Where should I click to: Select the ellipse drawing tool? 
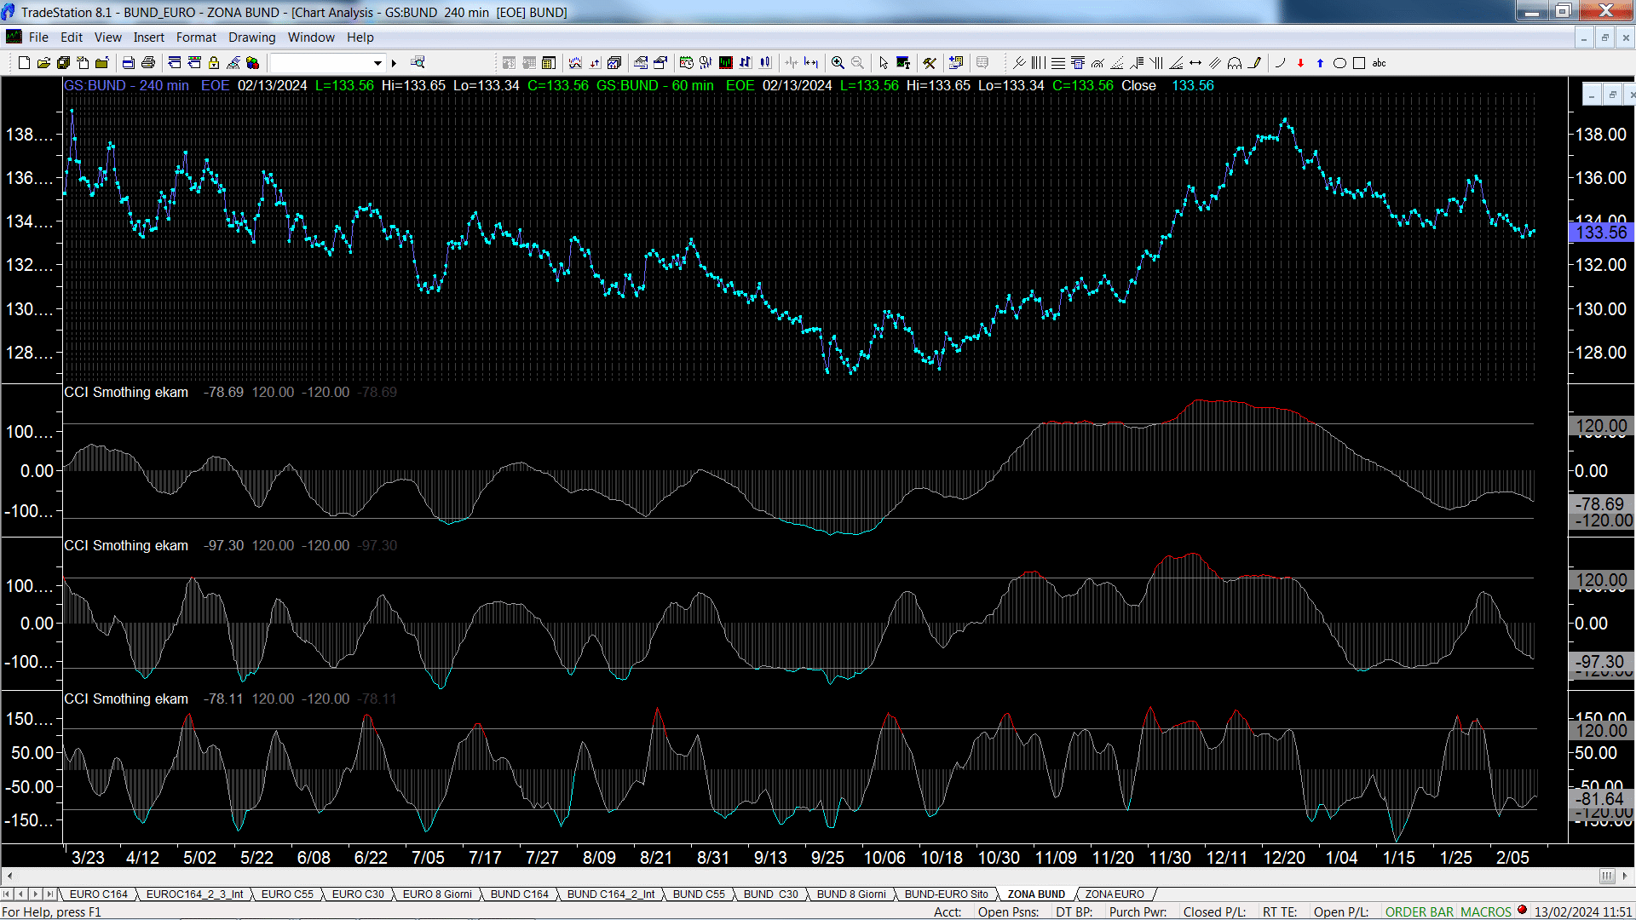pyautogui.click(x=1339, y=63)
